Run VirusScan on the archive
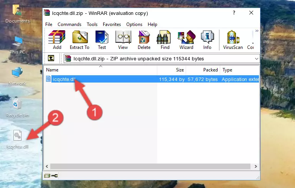Image resolution: width=295 pixels, height=188 pixels. (233, 40)
